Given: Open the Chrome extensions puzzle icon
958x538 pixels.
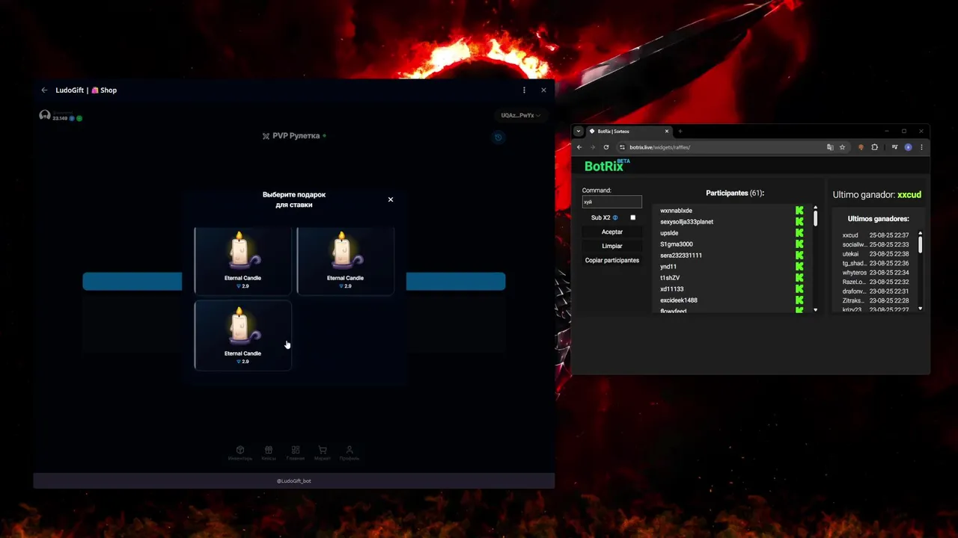Looking at the screenshot, I should 874,147.
